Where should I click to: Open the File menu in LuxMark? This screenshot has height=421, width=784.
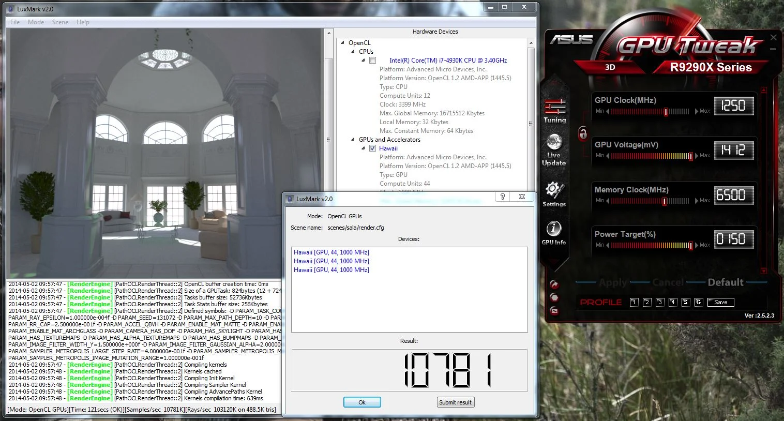(x=15, y=22)
